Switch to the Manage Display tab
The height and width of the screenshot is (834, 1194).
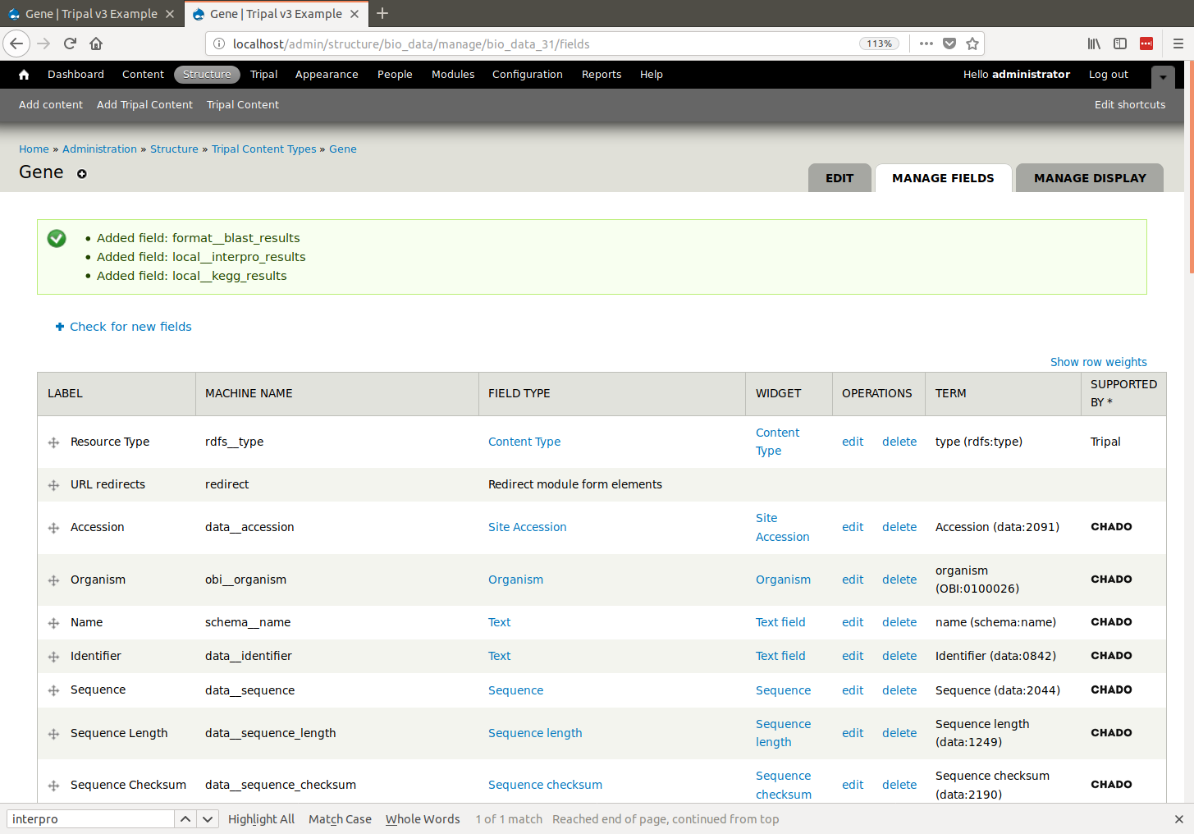click(1089, 178)
